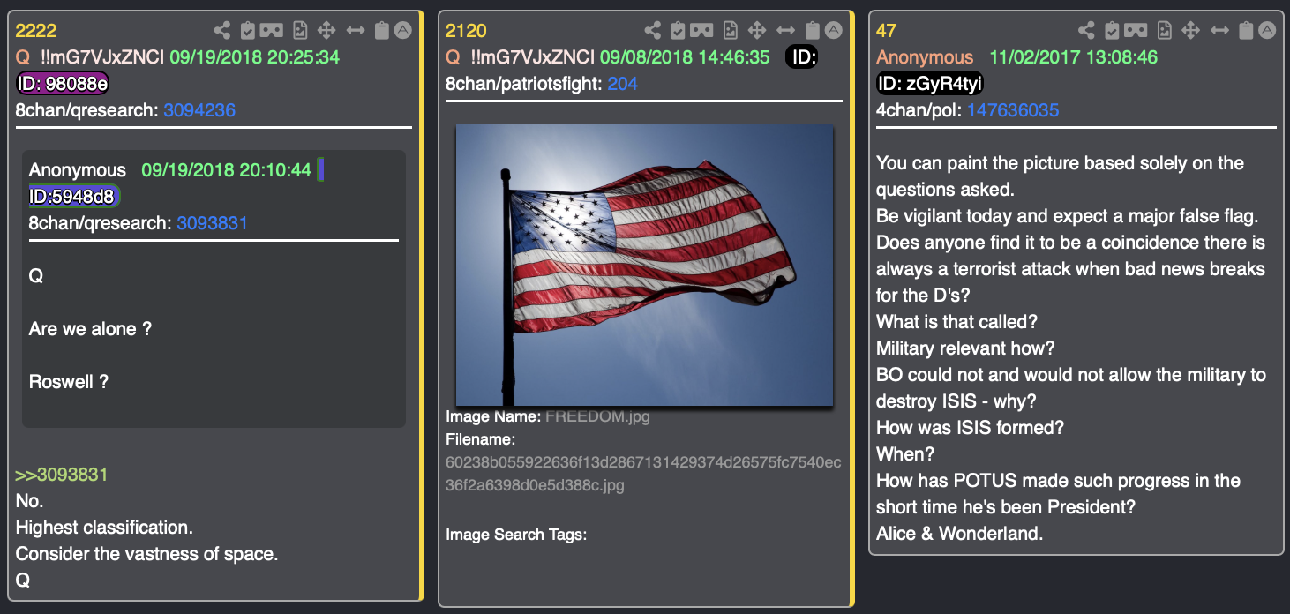Screen dimensions: 1290x614
Task: Click the horizontal double-arrow on post 2222
Action: [356, 31]
